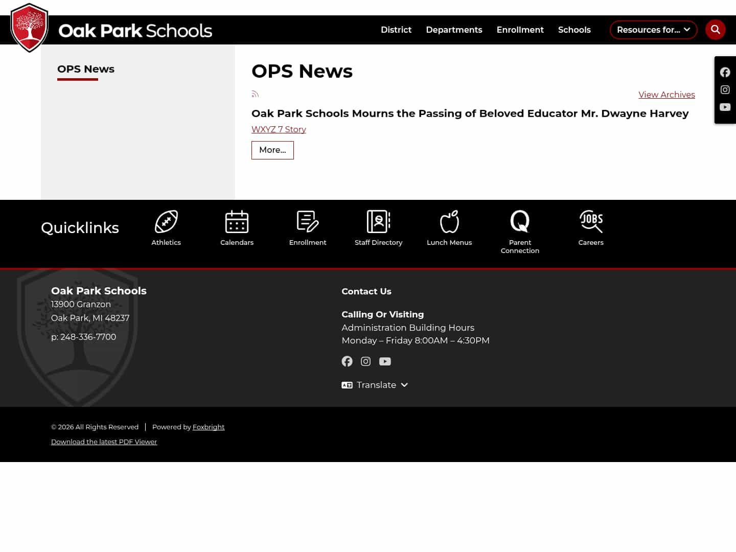Click the View Archives link

[666, 95]
